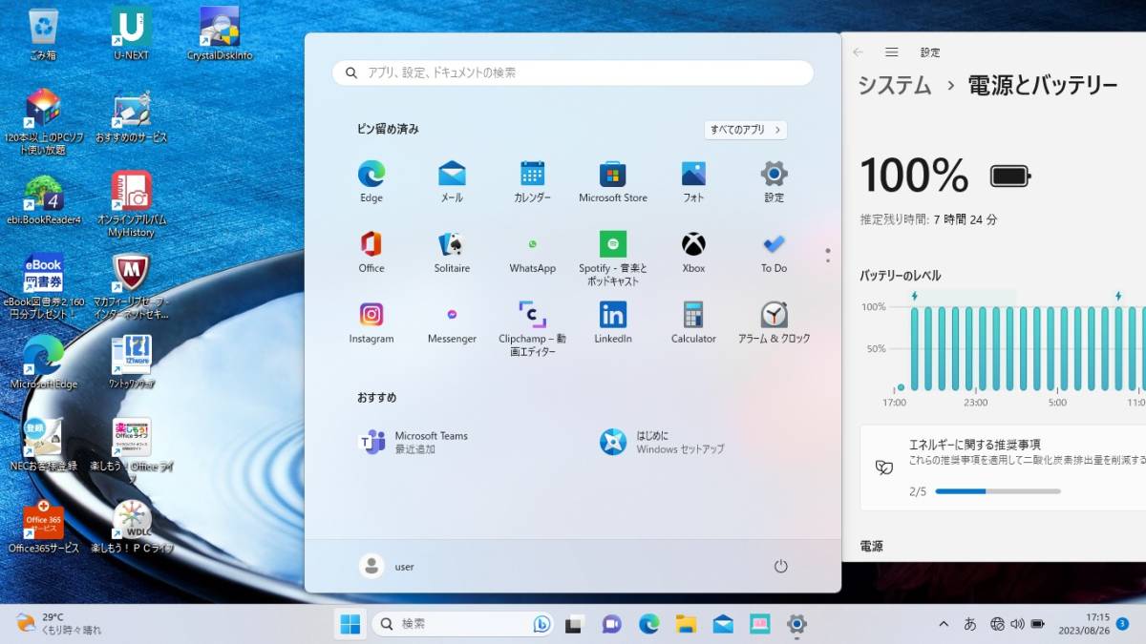Open LinkedIn pinned app

click(613, 322)
